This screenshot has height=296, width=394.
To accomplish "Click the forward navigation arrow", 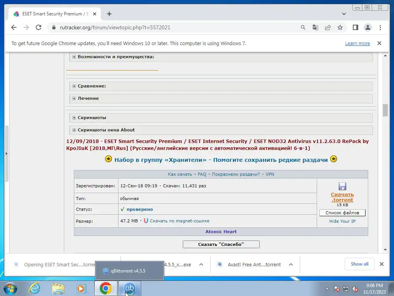I will pyautogui.click(x=26, y=27).
